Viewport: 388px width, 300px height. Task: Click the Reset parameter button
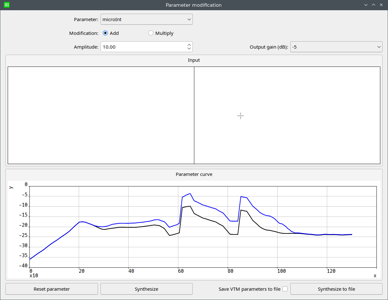52,289
